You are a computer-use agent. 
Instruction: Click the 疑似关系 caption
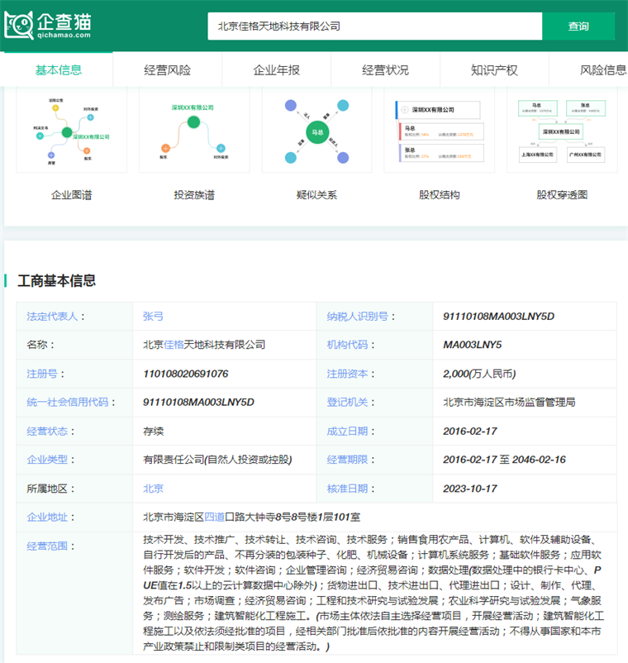coord(317,195)
